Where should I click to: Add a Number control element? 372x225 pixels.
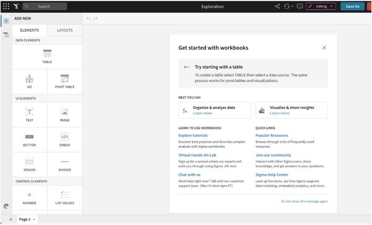coord(29,198)
